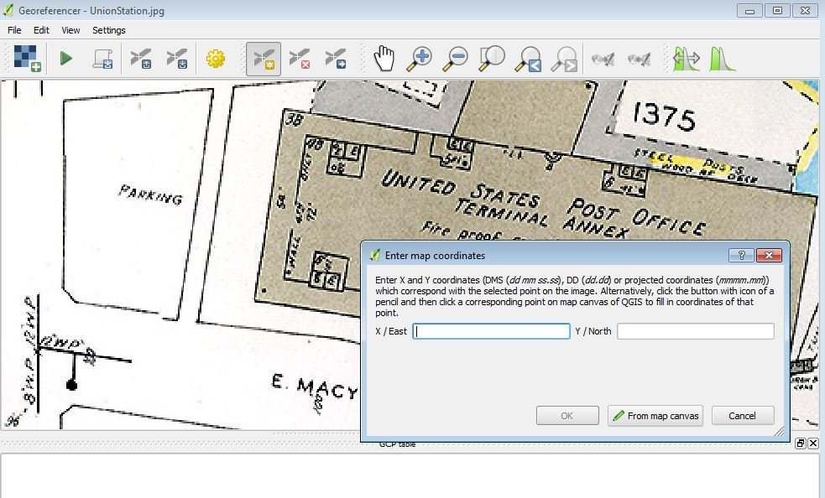825x498 pixels.
Task: Click the Y / North coordinate field
Action: (696, 331)
